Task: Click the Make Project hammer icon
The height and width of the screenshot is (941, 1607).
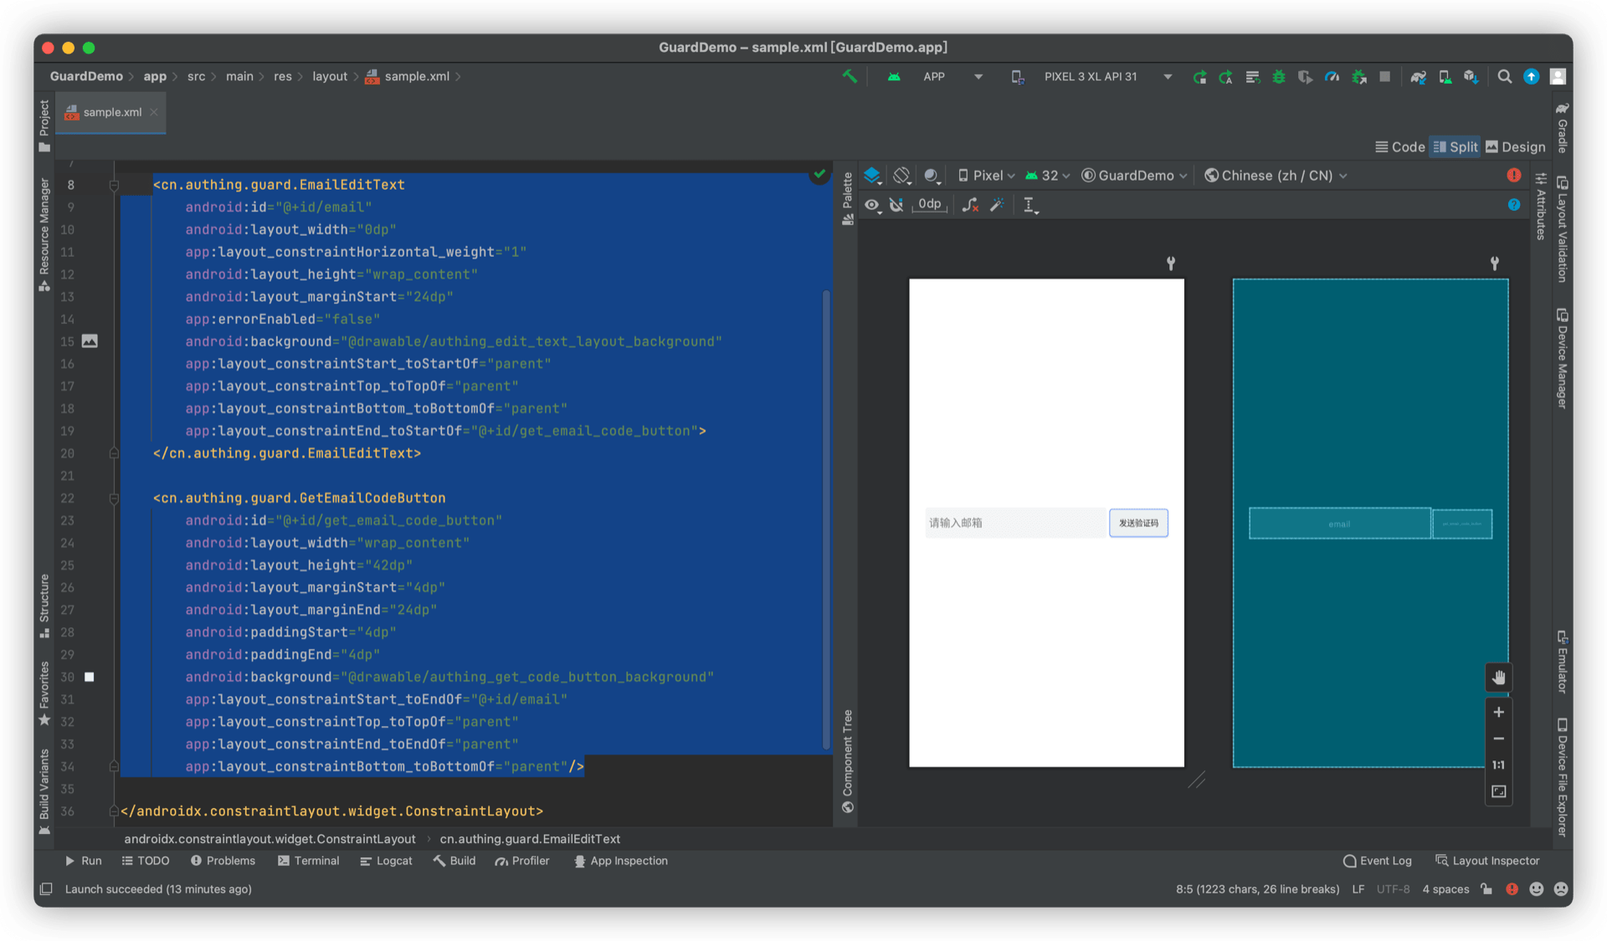Action: [850, 76]
